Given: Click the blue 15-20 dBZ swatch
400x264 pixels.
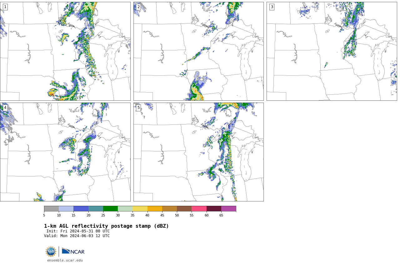Looking at the screenshot, I should click(x=81, y=209).
